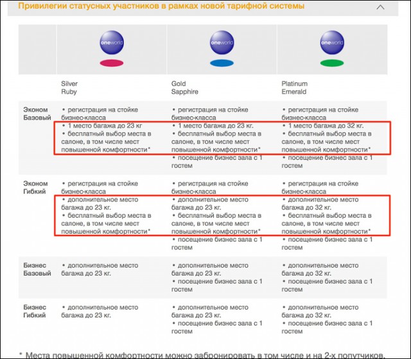This screenshot has width=411, height=359.
Task: Collapse the privileges section with the chevron arrow
Action: click(380, 7)
